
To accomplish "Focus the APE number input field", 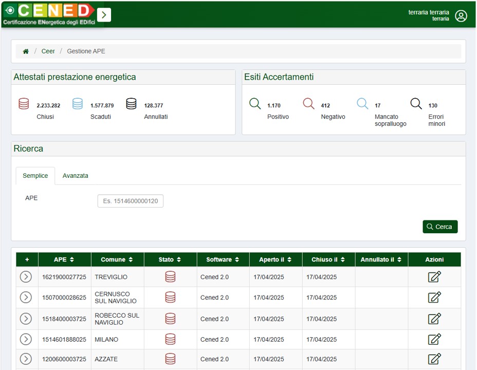I will (x=131, y=201).
